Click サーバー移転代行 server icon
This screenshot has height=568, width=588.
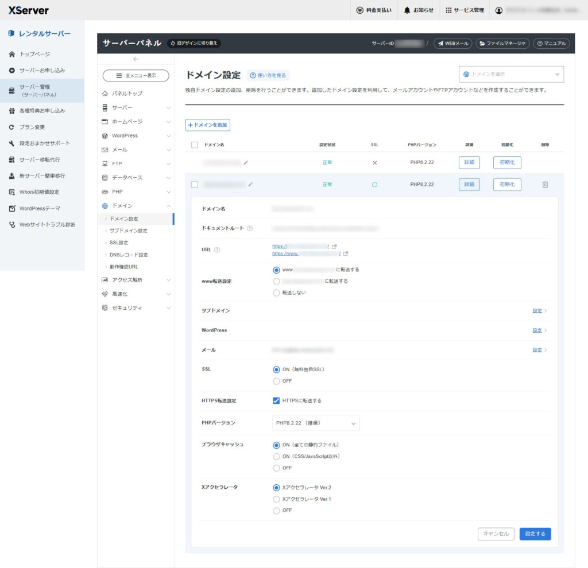pyautogui.click(x=11, y=159)
